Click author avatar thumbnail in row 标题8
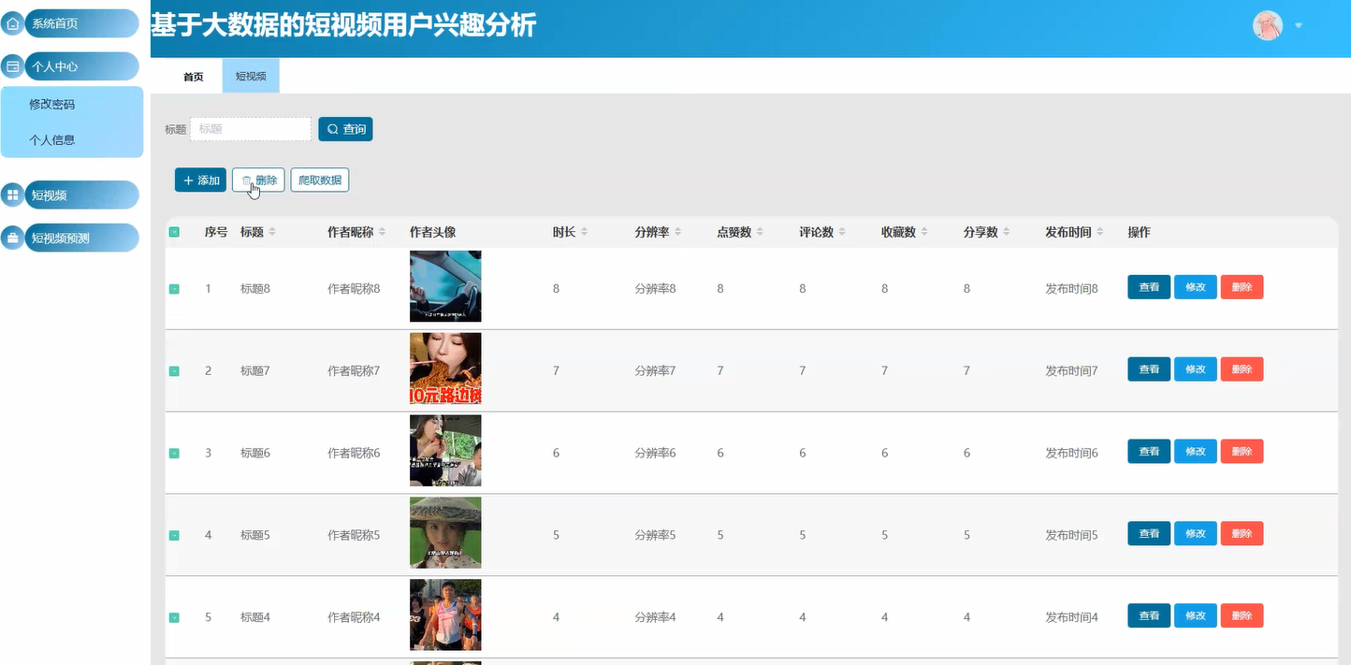 (445, 286)
